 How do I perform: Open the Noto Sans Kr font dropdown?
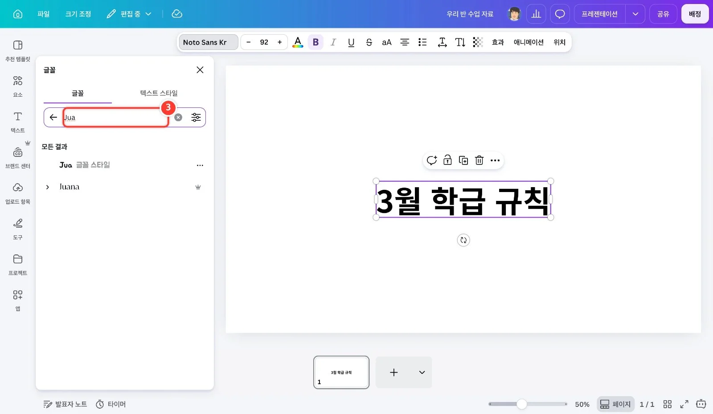coord(209,42)
